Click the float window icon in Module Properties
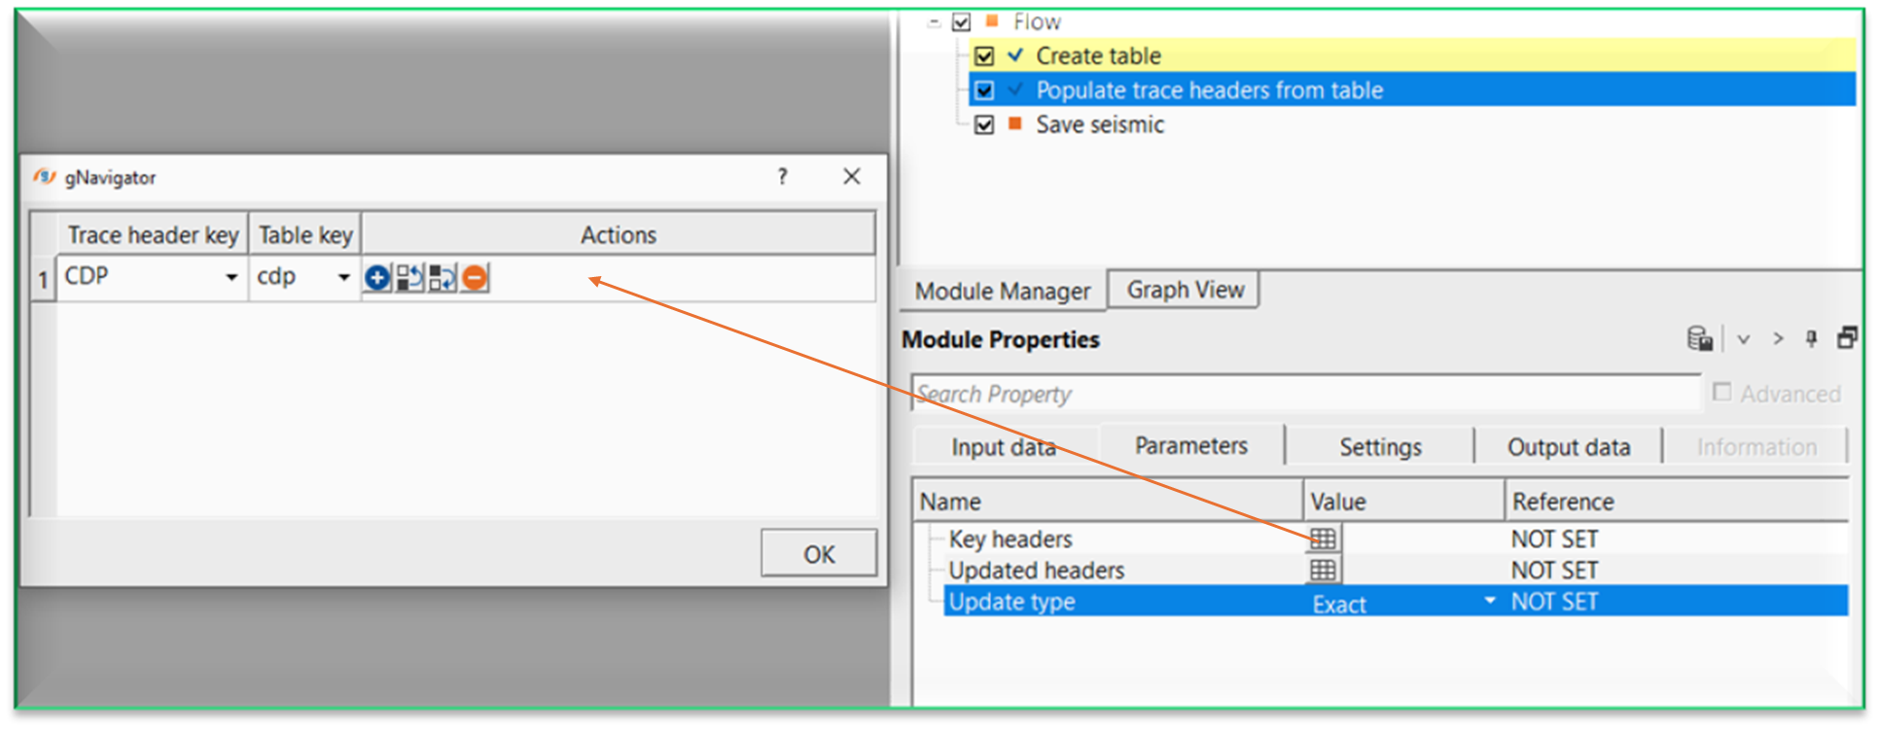This screenshot has height=730, width=1879. [1847, 337]
